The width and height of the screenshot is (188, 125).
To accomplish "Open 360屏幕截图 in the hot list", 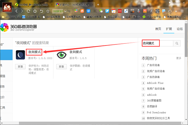I will [154, 101].
